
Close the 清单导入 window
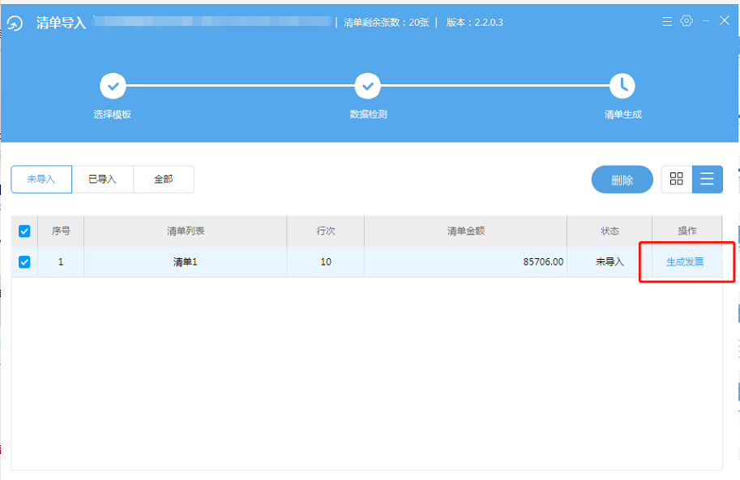tap(725, 21)
